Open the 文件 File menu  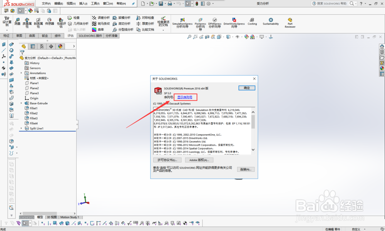pyautogui.click(x=46, y=3)
